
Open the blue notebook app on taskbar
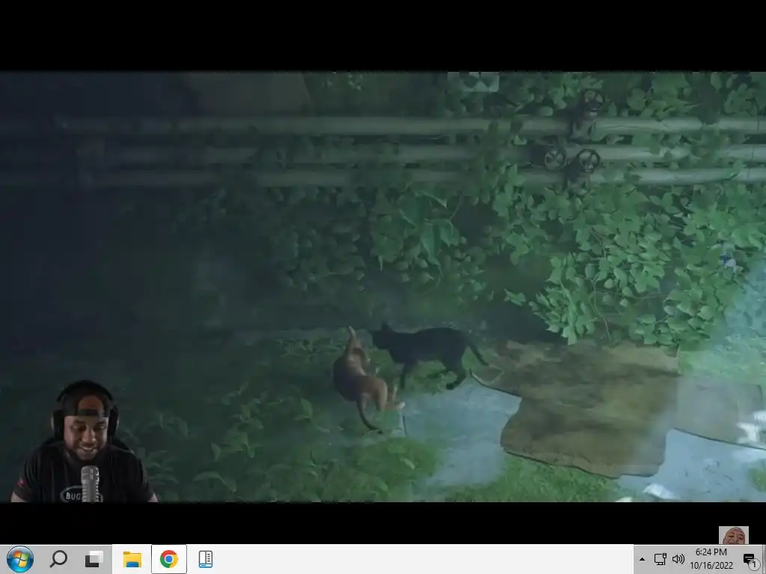[x=206, y=559]
